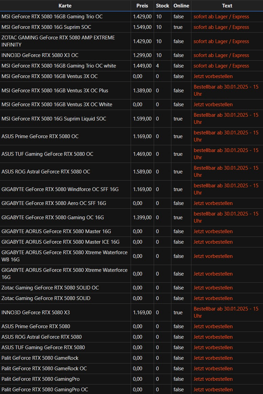The image size is (263, 394).
Task: Select MSI GeForce RTX 5080 16GB Gaming Trio OC
Action: (x=52, y=17)
